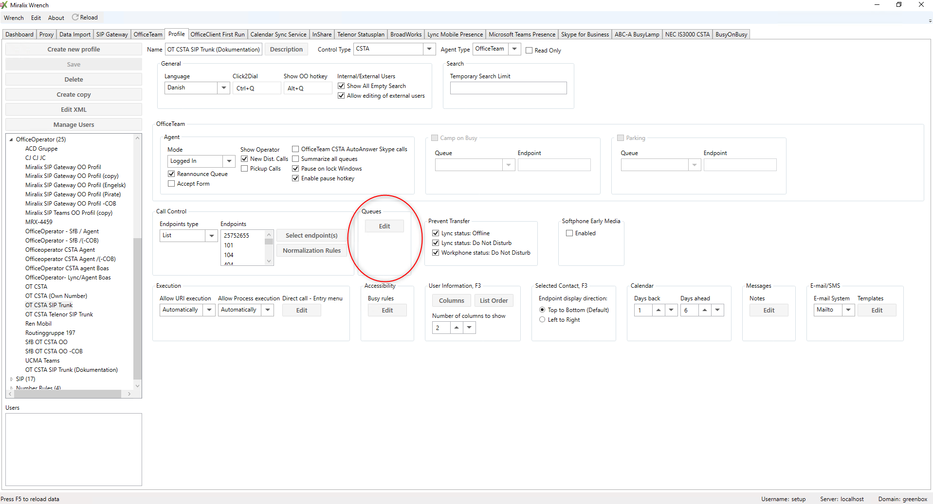
Task: Open the Control Type dropdown
Action: pyautogui.click(x=429, y=49)
